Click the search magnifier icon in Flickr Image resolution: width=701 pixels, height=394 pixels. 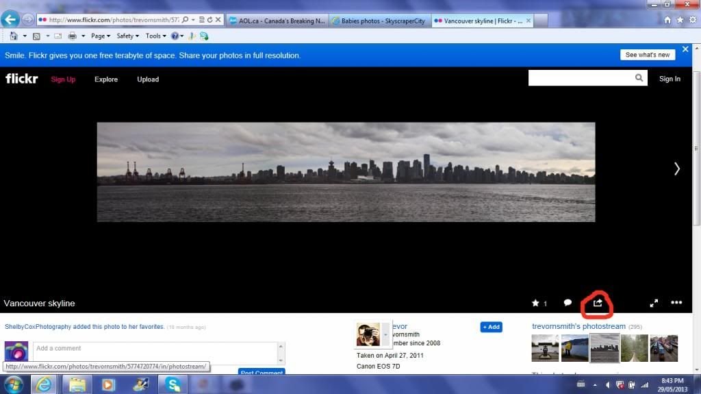pyautogui.click(x=639, y=78)
